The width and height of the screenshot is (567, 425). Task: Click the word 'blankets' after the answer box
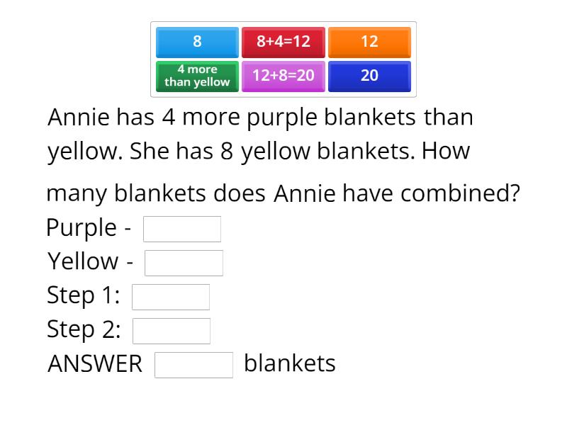click(x=290, y=364)
